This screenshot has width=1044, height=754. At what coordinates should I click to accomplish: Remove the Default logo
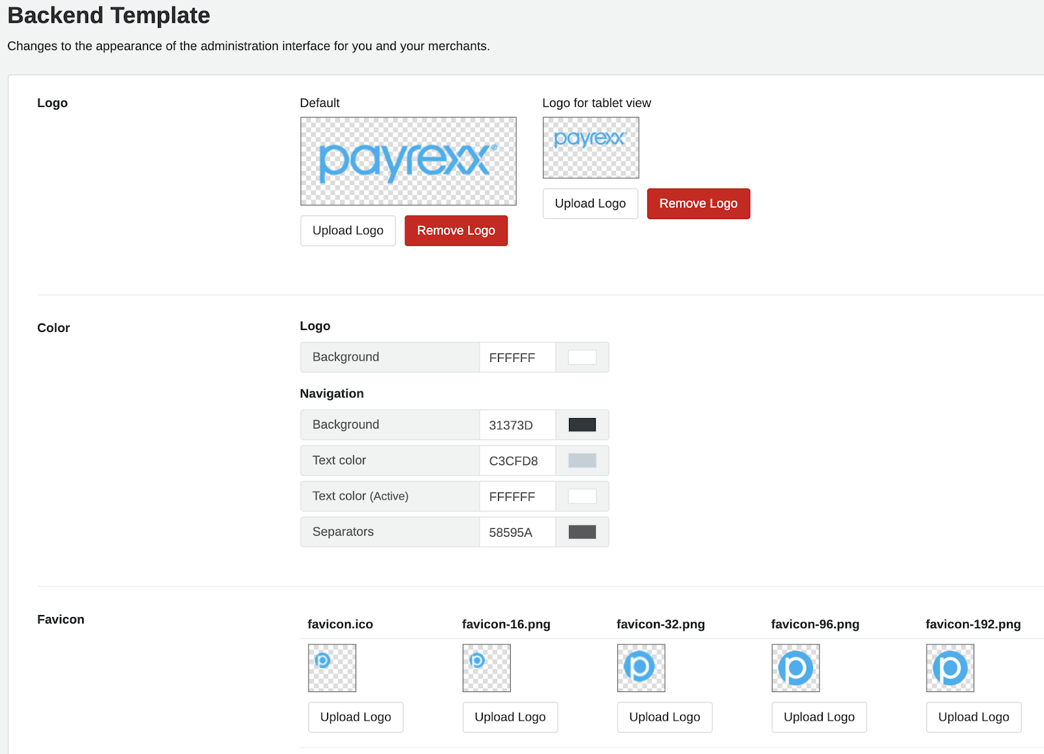pos(456,230)
